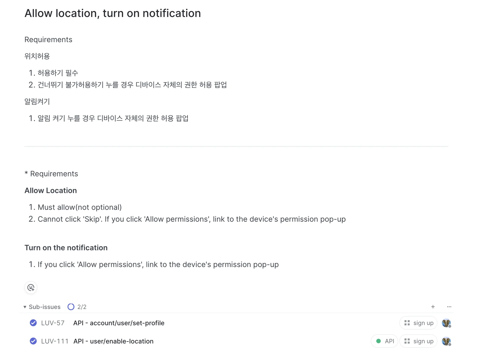
Task: Open the sub-issues more options ellipsis
Action: 449,307
